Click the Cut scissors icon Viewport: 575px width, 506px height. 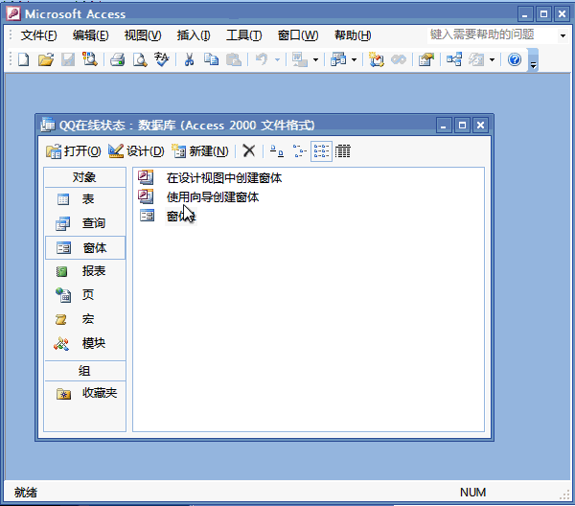(x=189, y=59)
